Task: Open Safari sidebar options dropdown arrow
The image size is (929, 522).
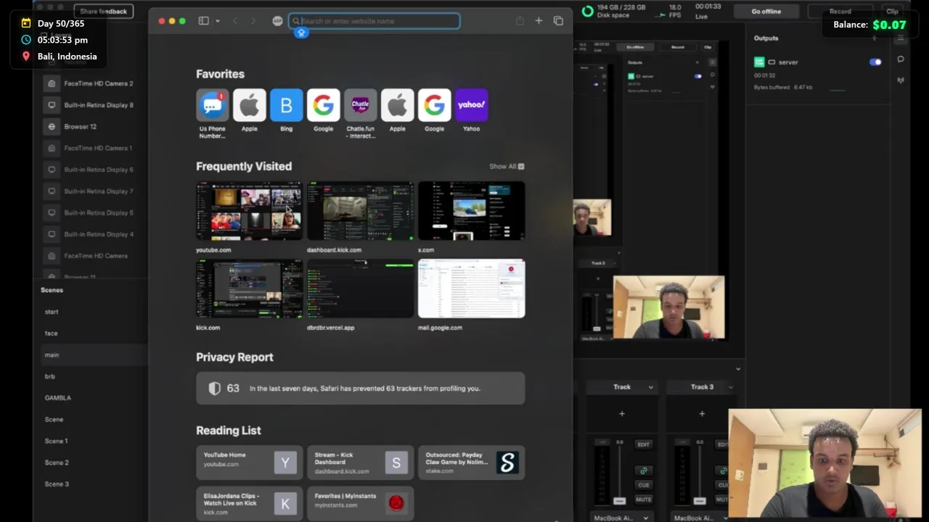Action: (x=217, y=21)
